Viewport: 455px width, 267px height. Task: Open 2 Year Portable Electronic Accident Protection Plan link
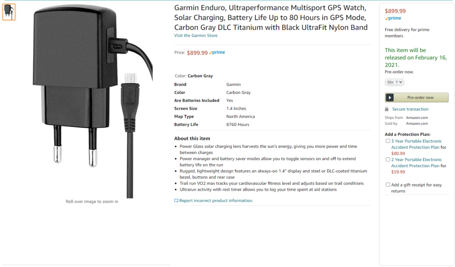pos(416,162)
